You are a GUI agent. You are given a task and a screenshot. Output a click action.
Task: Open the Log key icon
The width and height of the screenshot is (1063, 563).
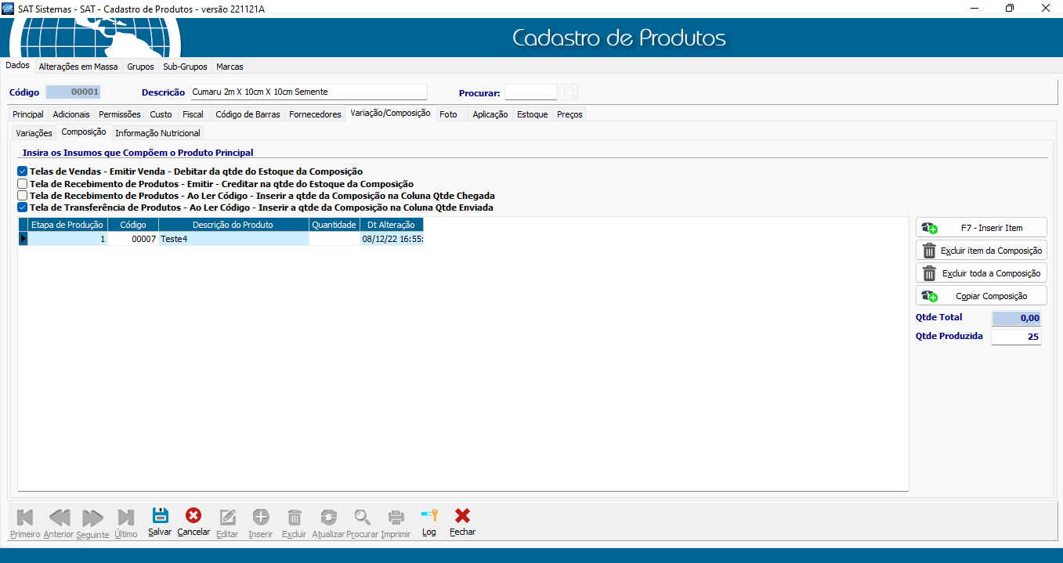[x=428, y=516]
